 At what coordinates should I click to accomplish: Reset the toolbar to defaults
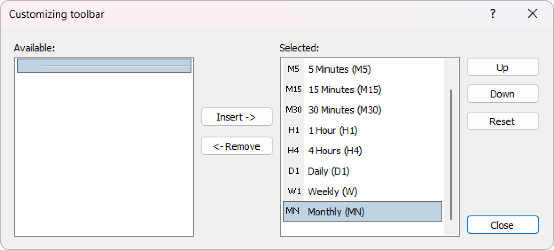[503, 121]
